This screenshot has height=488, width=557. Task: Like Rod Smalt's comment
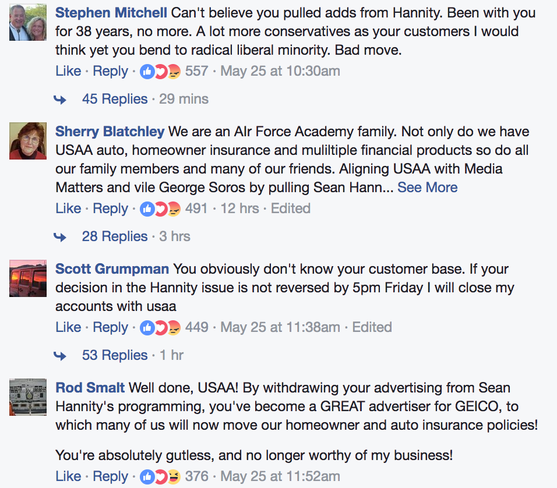[68, 477]
